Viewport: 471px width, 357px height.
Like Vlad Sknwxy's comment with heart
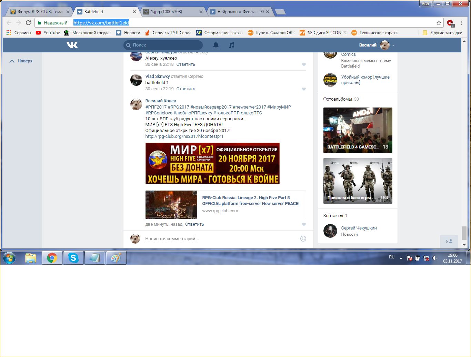pos(304,89)
